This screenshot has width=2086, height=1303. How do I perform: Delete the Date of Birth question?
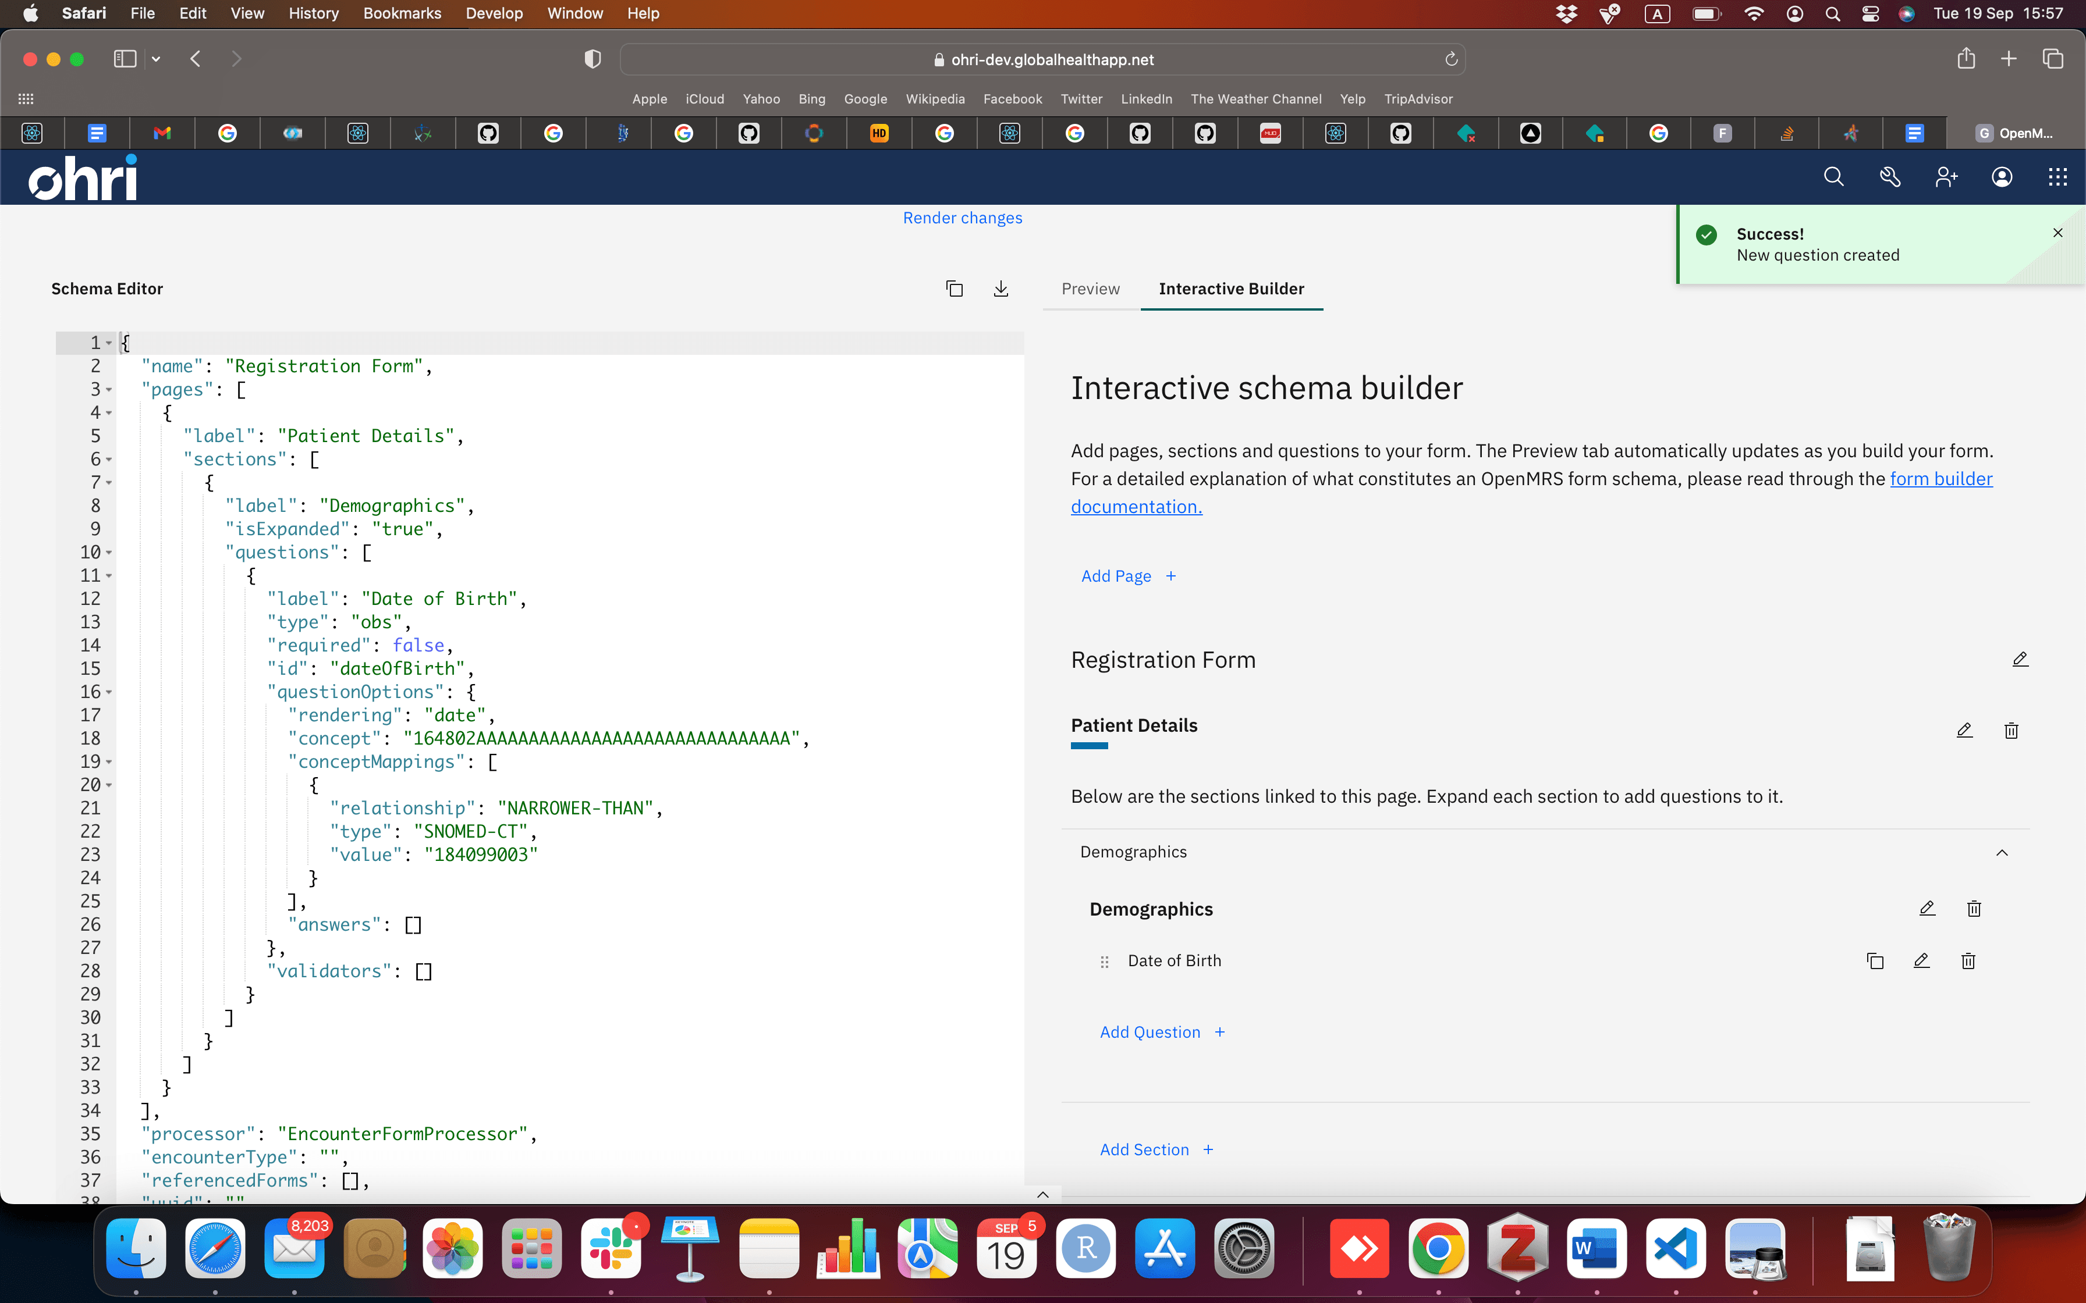pos(1968,961)
